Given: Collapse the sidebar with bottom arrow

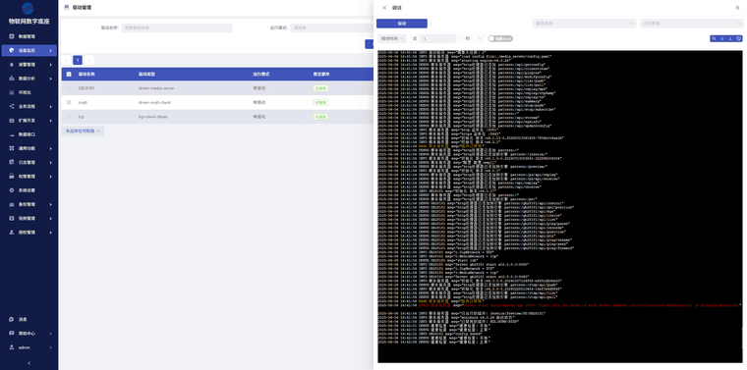Looking at the screenshot, I should [29, 363].
